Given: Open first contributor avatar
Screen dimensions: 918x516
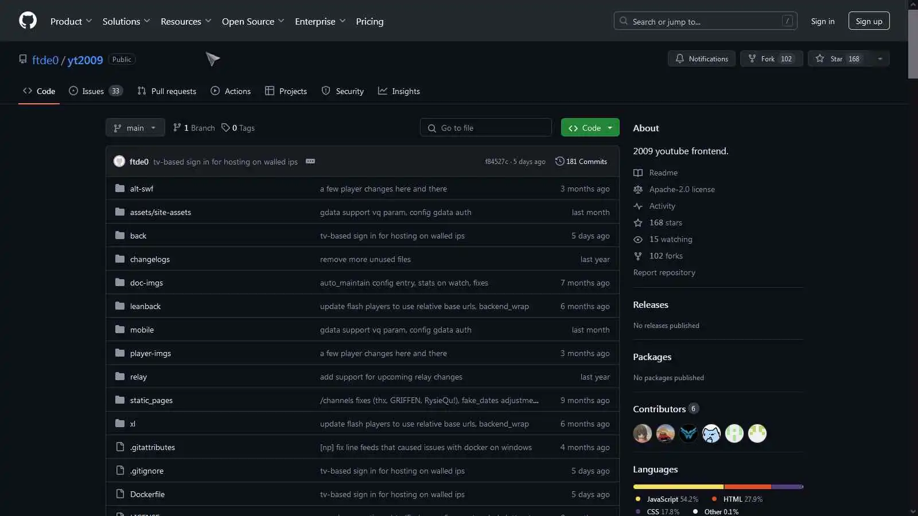Looking at the screenshot, I should (x=643, y=433).
